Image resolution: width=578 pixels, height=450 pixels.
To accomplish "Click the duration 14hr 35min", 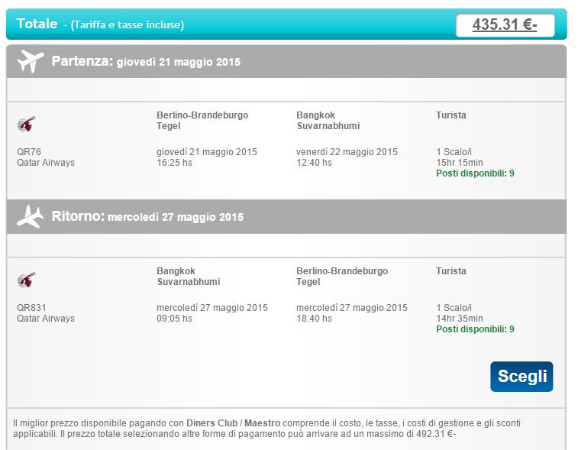I will click(460, 319).
